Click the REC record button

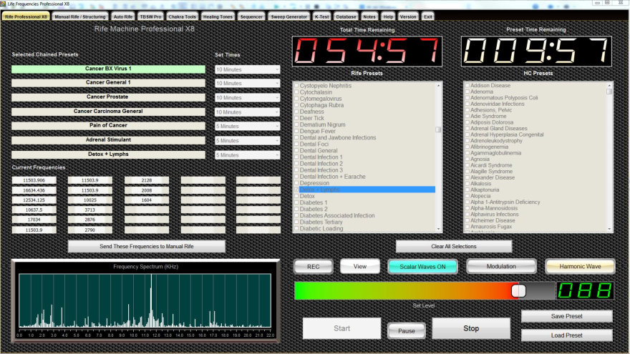click(313, 266)
